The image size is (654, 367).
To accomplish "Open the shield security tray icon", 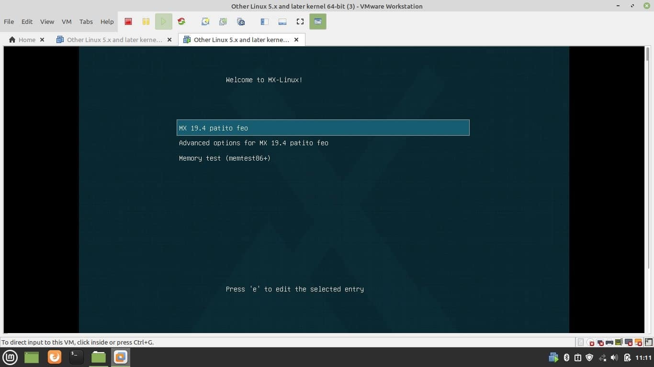I will 590,357.
